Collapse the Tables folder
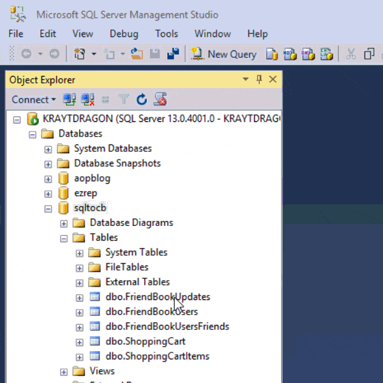The width and height of the screenshot is (383, 383). click(64, 239)
